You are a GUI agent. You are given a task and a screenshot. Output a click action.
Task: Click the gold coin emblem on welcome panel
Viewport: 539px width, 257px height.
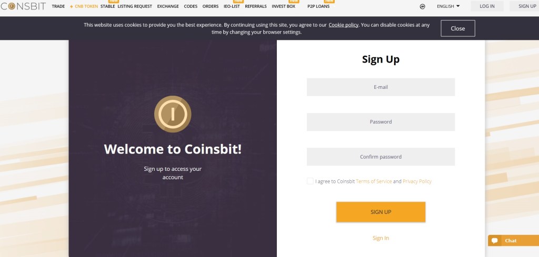[x=173, y=114]
